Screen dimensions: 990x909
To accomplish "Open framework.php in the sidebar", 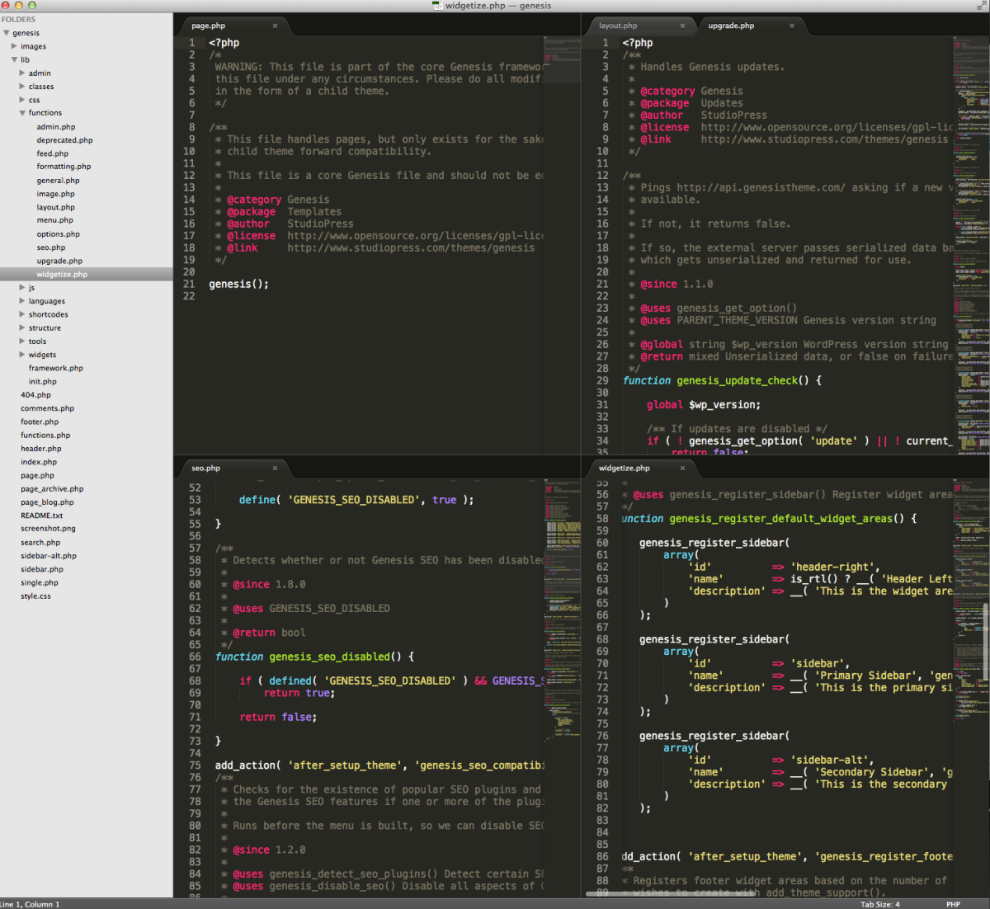I will click(x=56, y=368).
